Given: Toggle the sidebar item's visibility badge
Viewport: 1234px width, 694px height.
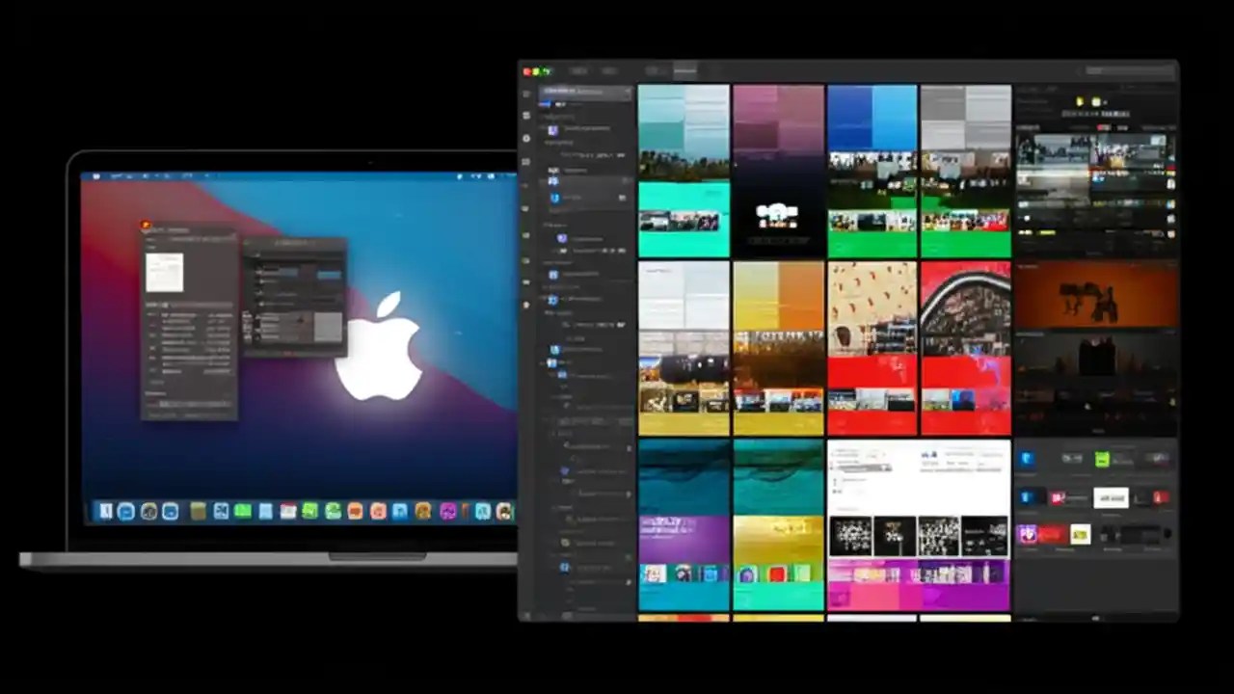Looking at the screenshot, I should point(622,198).
